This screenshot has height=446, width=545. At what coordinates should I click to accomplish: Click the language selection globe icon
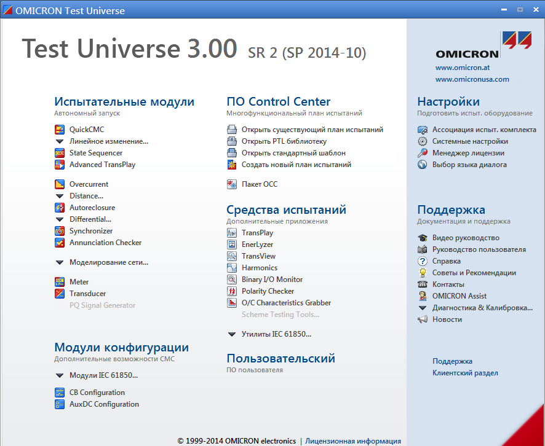(423, 165)
